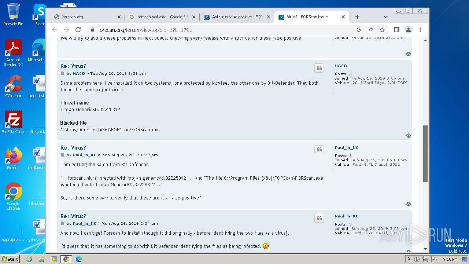Close the Virus? - FORScan forum tab
Image resolution: width=469 pixels, height=264 pixels.
(x=343, y=17)
